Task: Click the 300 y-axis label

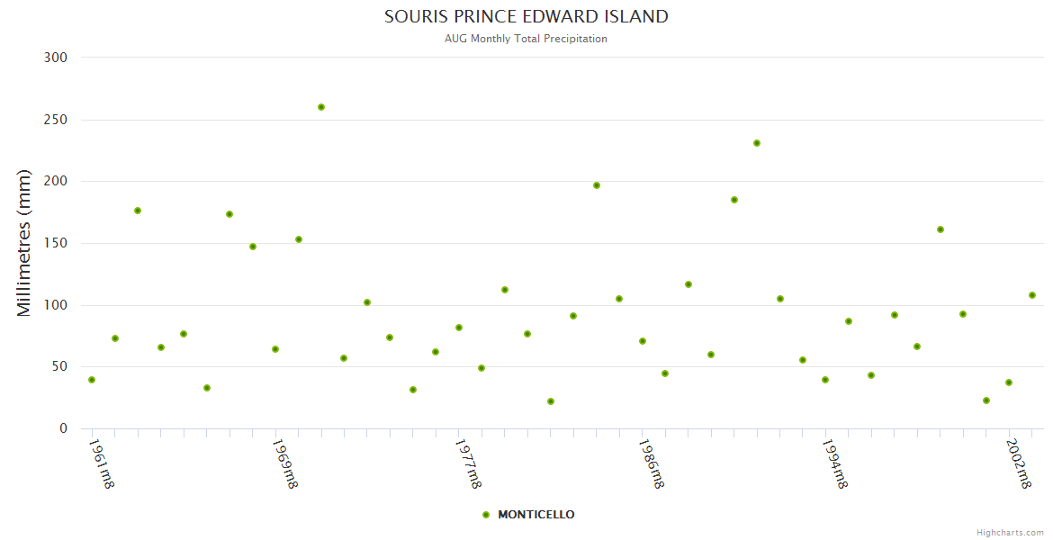Action: click(57, 58)
